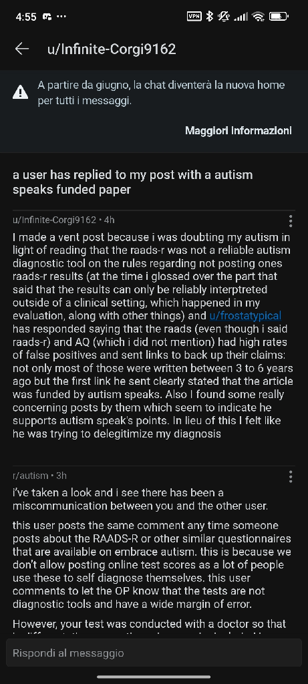Tap the u/Infinite-Corgi9162 message author name

pos(54,220)
